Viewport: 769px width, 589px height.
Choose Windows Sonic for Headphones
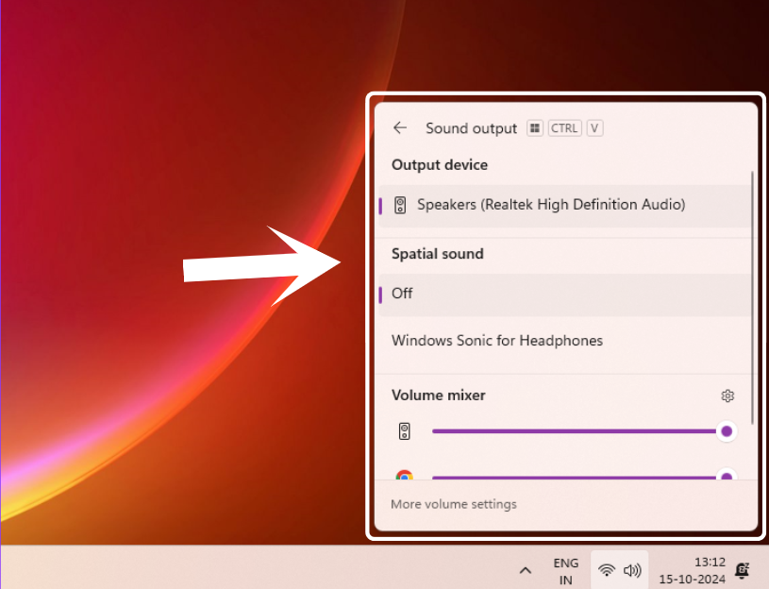click(565, 341)
